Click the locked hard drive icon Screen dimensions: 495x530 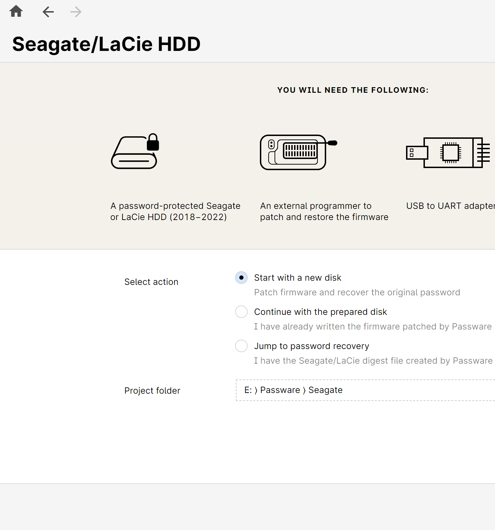[135, 151]
